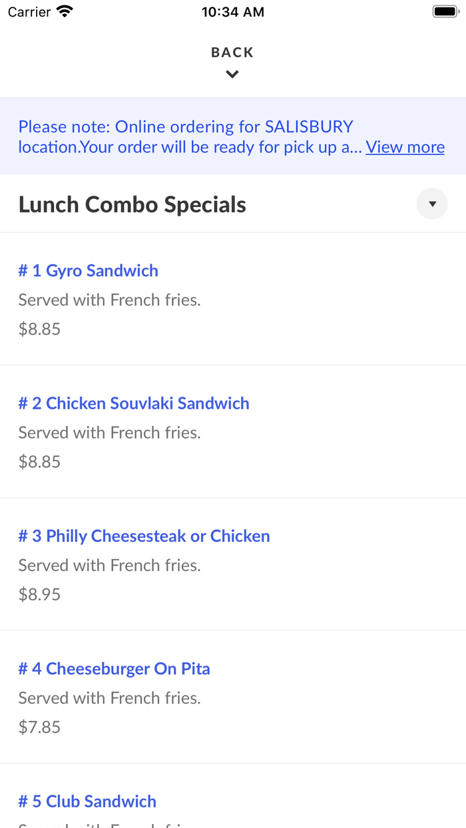Tap the BACK label at the top
The width and height of the screenshot is (466, 828).
[232, 53]
